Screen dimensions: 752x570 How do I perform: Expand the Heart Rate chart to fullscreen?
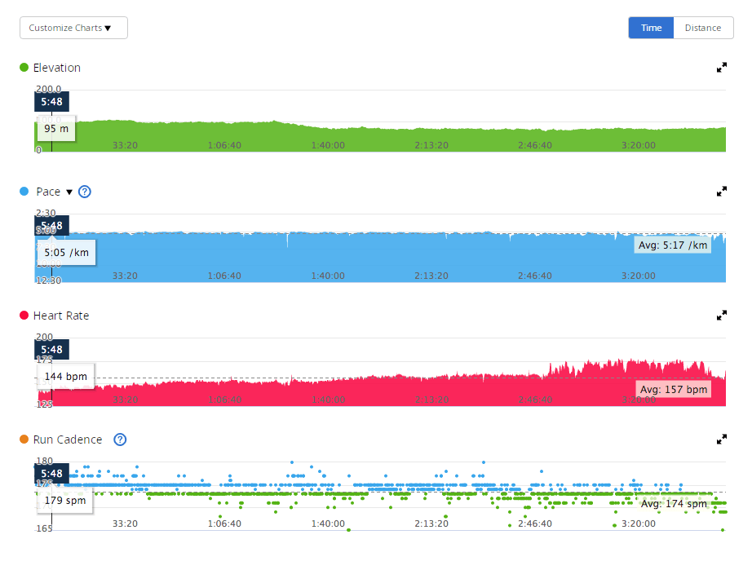(x=721, y=315)
